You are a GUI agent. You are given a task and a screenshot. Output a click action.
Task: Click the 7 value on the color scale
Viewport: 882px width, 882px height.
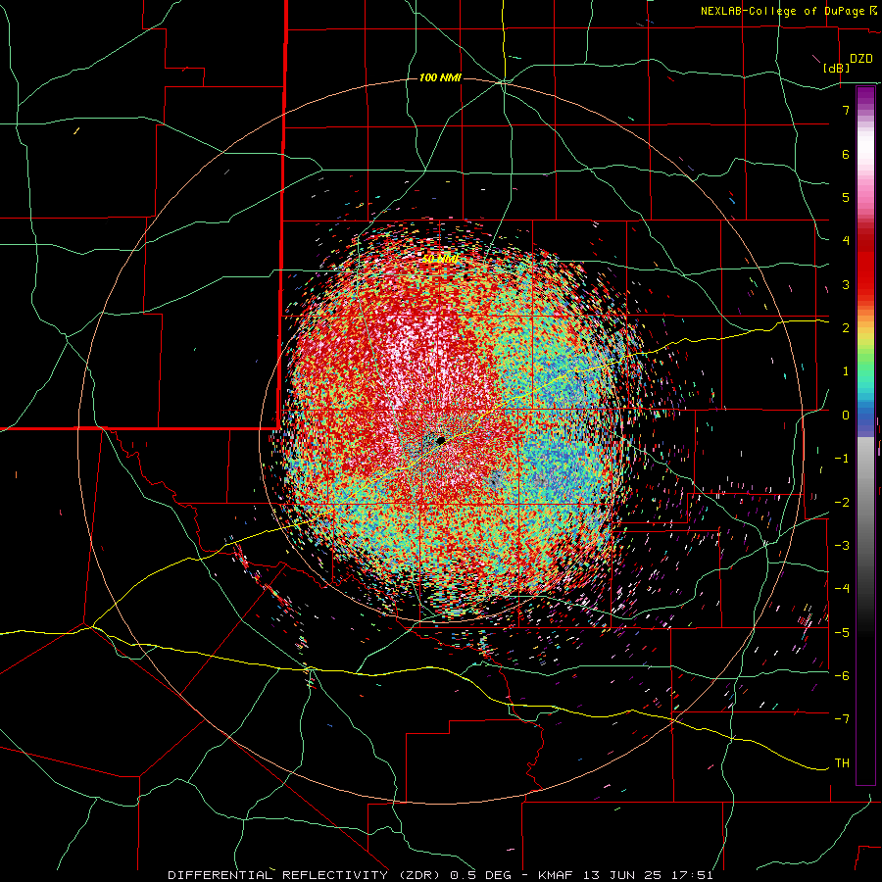click(846, 110)
